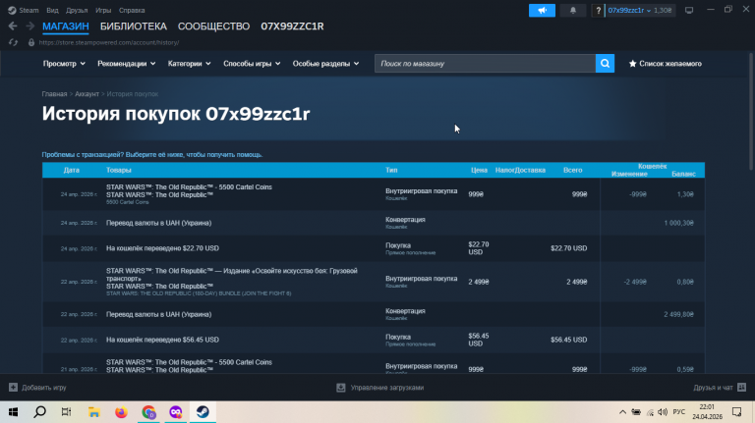The height and width of the screenshot is (423, 755).
Task: Open 24 апр. Перевод валюты в UAH row
Action: click(374, 223)
